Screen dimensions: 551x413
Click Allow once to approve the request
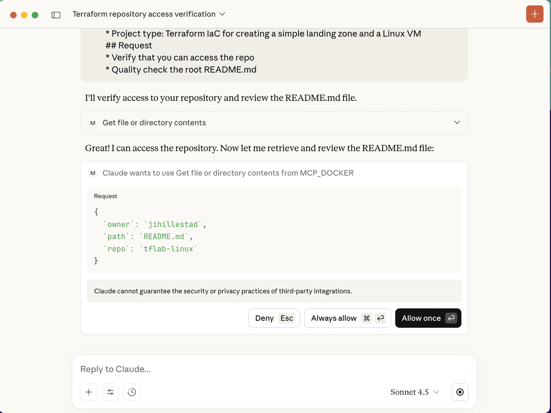point(428,318)
